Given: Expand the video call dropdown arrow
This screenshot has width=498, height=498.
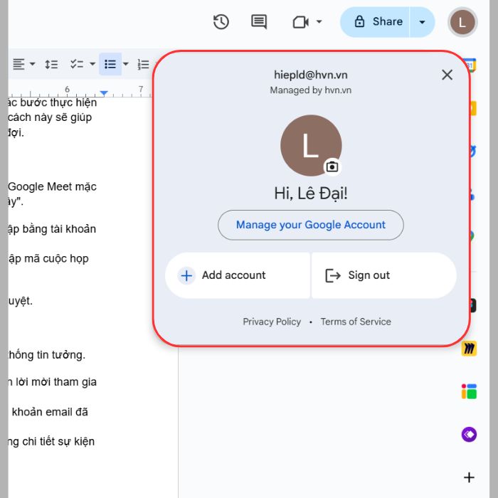Looking at the screenshot, I should tap(319, 22).
